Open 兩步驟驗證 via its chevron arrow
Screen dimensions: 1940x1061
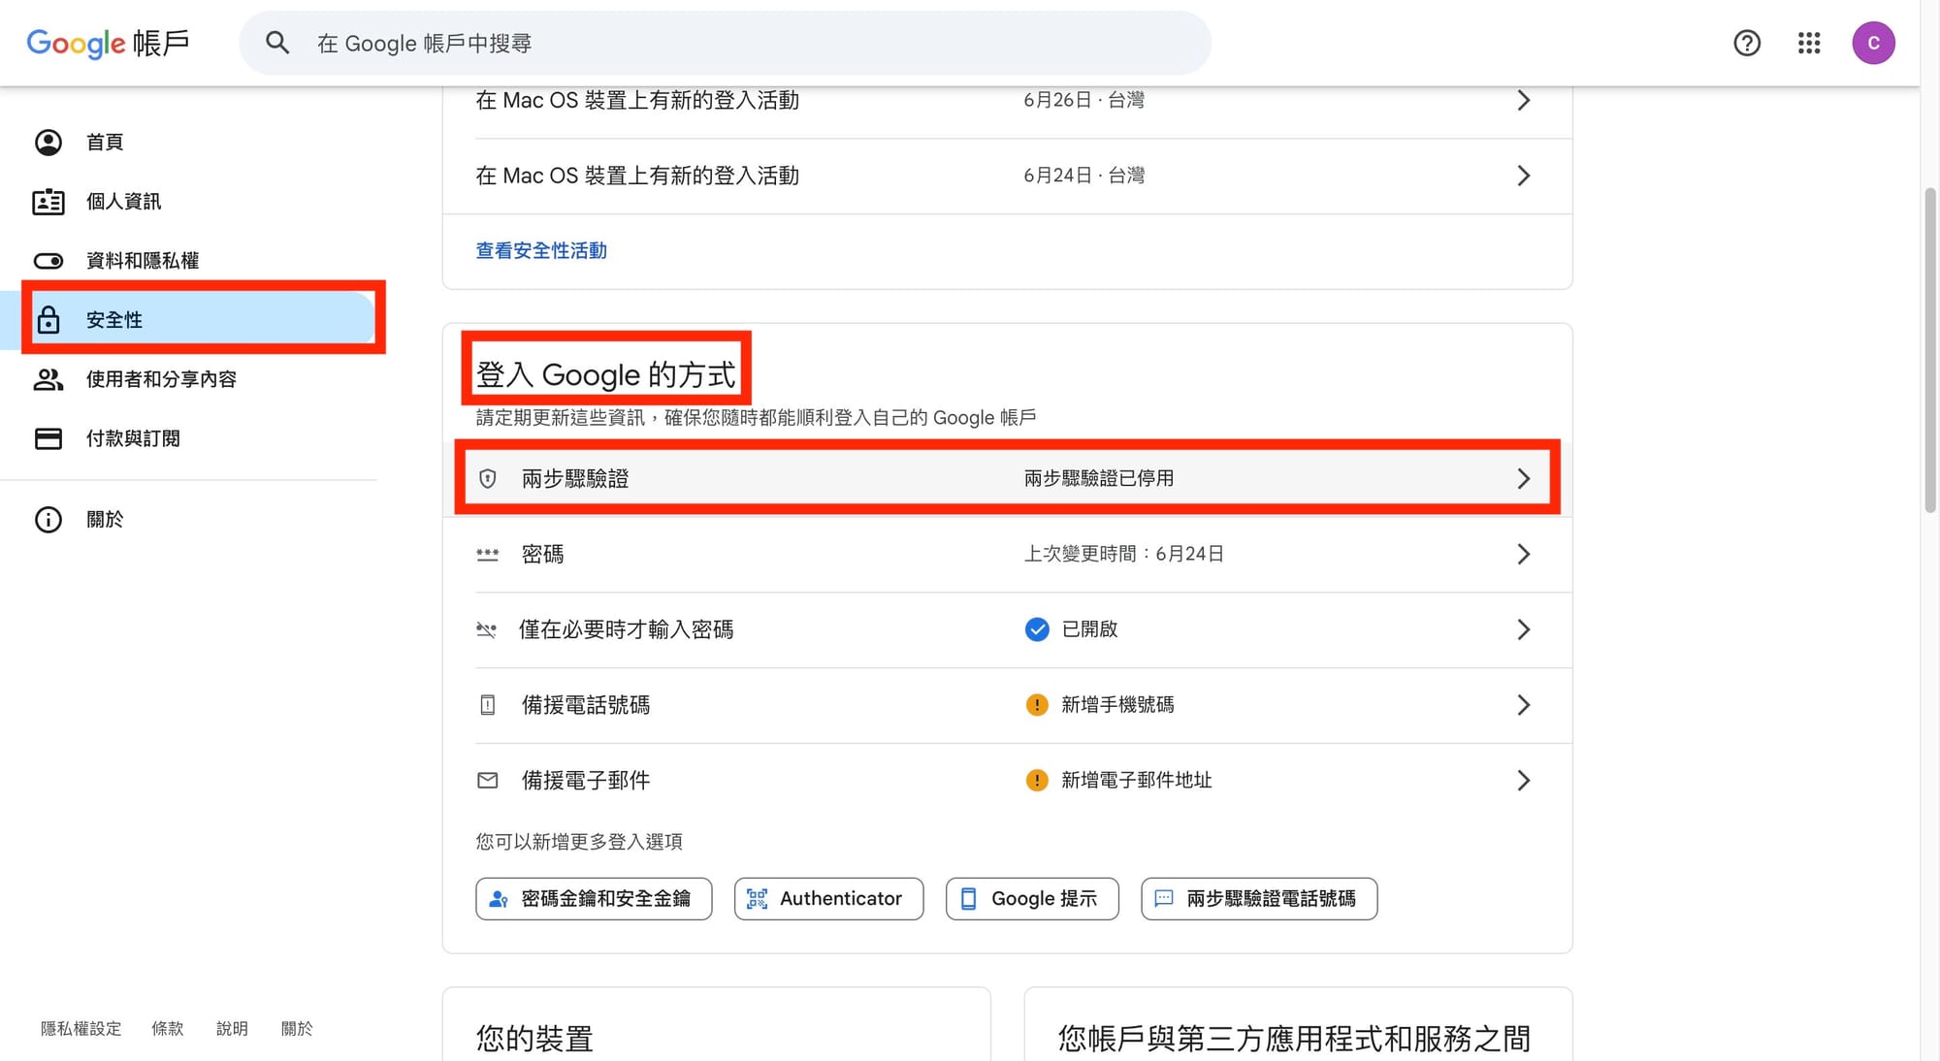1524,478
